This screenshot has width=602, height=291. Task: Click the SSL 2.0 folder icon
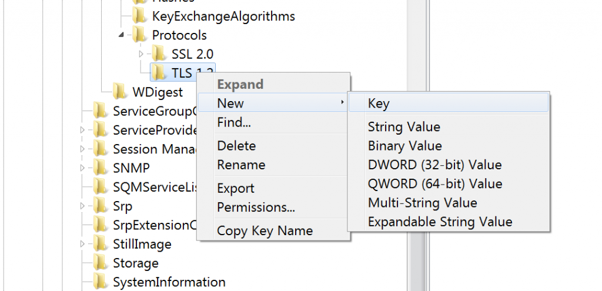(159, 54)
